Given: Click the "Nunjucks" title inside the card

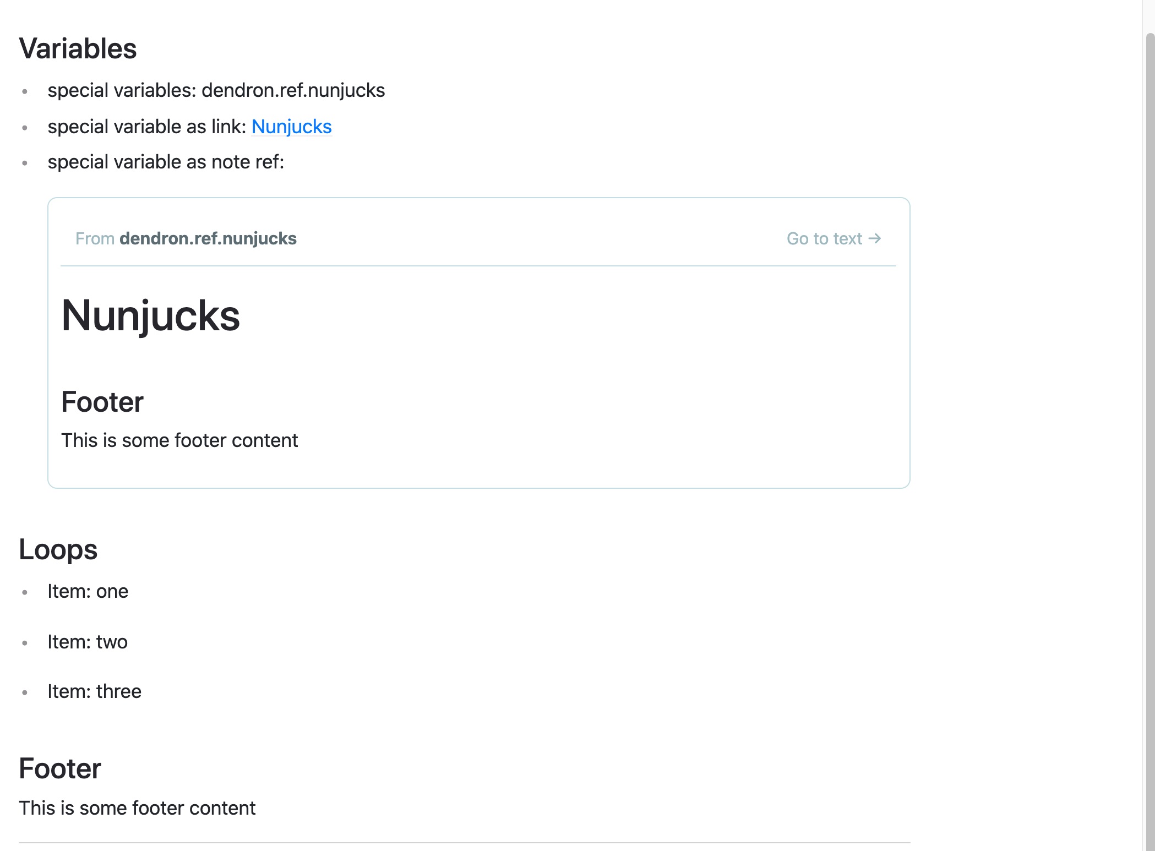Looking at the screenshot, I should coord(151,316).
